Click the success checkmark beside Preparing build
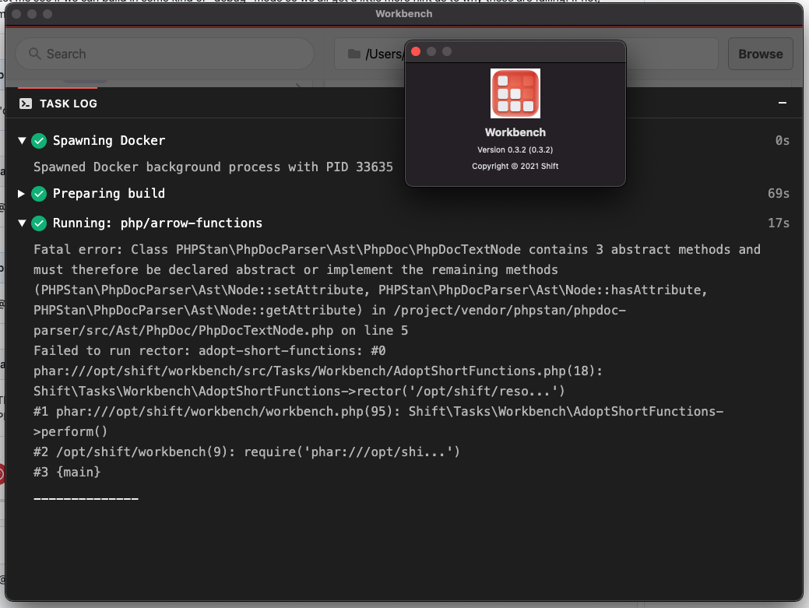 (39, 193)
